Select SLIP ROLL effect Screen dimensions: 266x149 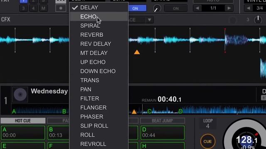point(99,126)
